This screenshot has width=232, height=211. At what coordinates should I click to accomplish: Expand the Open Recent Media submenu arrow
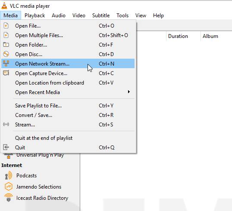(129, 92)
